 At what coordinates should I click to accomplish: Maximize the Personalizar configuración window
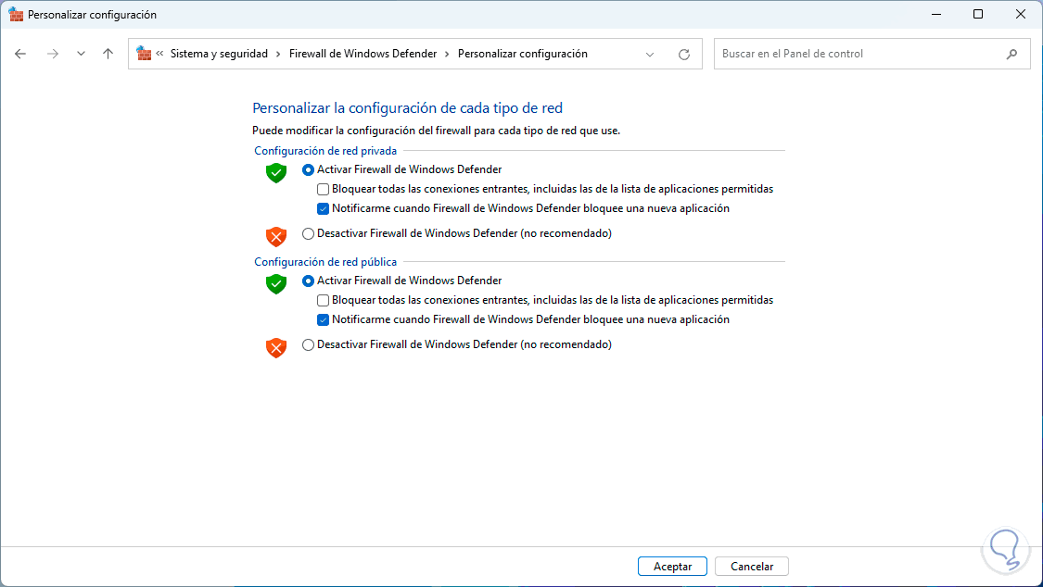point(978,14)
